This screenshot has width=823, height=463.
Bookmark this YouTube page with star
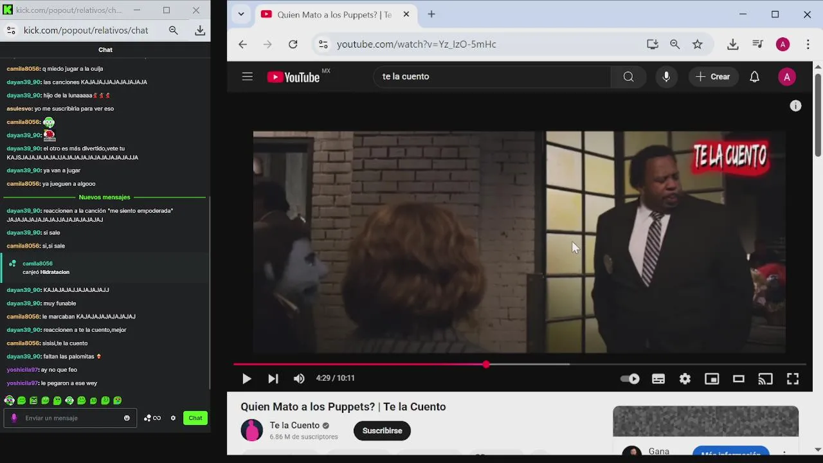coord(698,44)
